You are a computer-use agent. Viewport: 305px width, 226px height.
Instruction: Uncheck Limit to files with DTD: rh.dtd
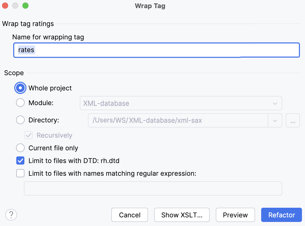pos(20,160)
